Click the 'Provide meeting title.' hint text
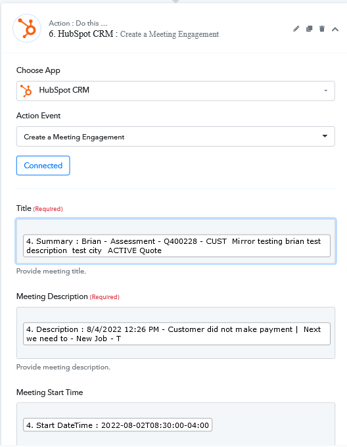The height and width of the screenshot is (447, 347). click(51, 271)
